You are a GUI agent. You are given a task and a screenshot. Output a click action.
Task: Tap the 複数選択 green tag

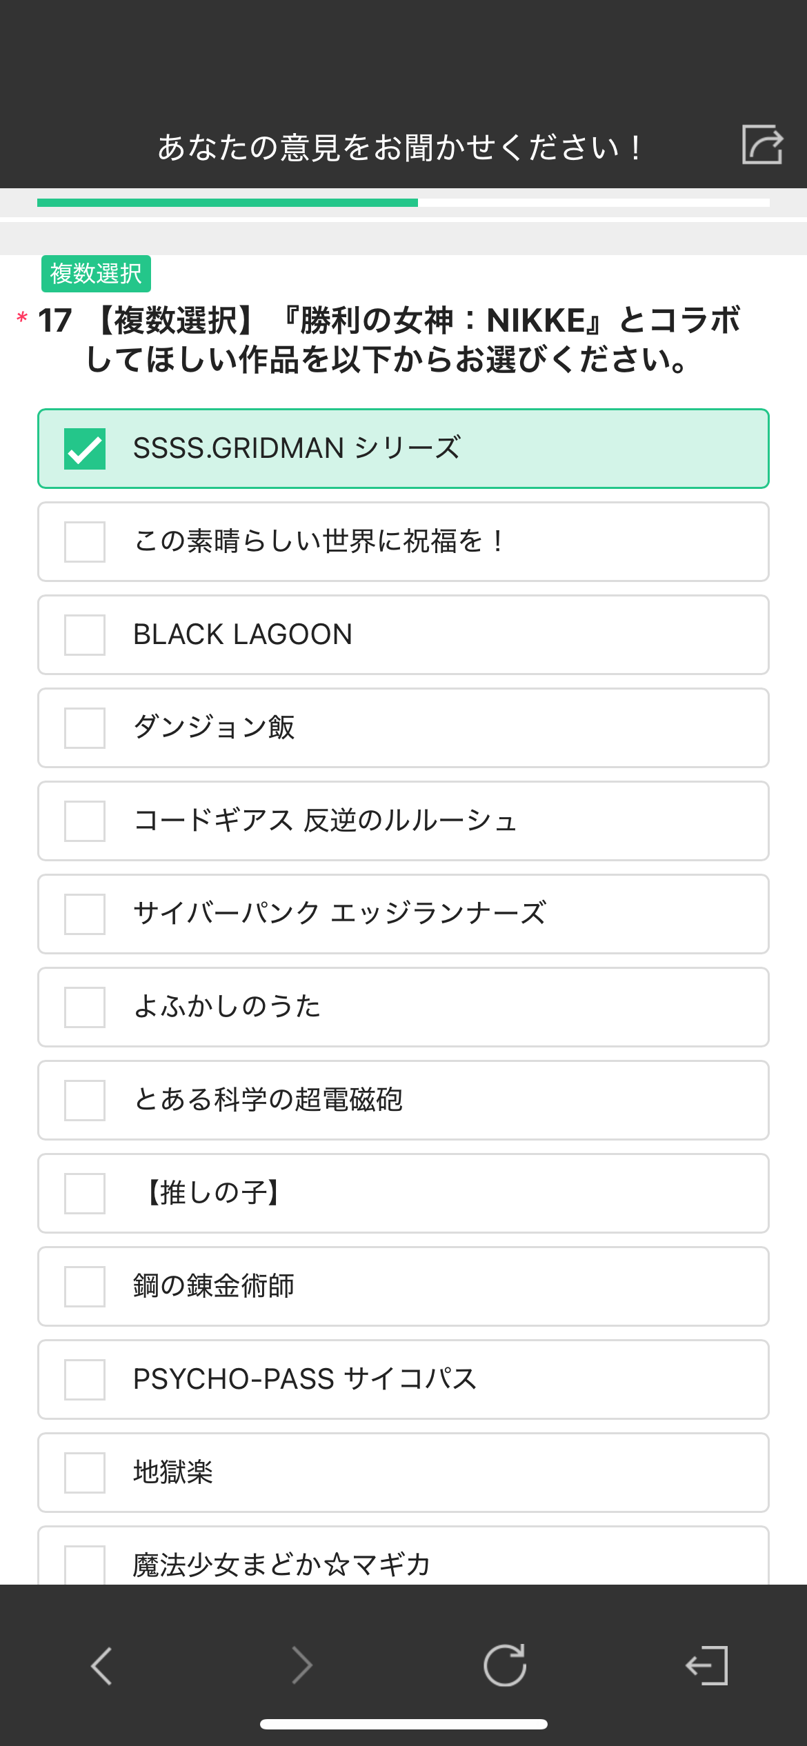96,274
